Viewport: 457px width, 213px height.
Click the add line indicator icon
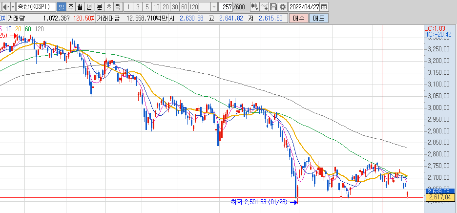(264, 6)
